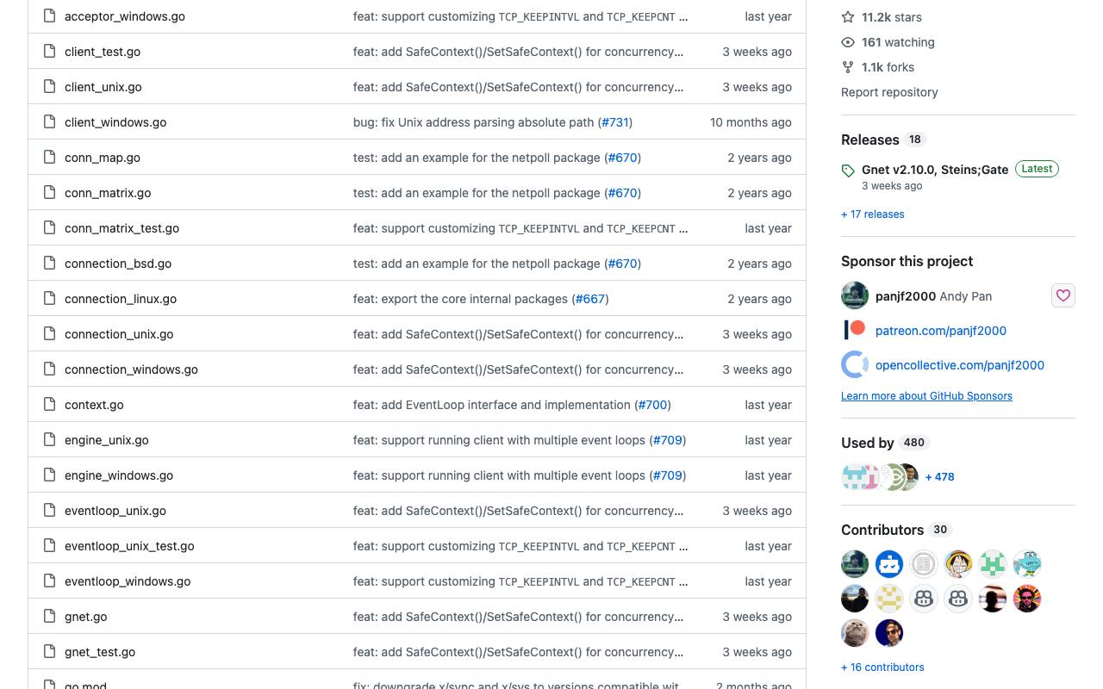This screenshot has height=689, width=1103.
Task: Click the eye icon beside 161 watching
Action: (x=848, y=42)
